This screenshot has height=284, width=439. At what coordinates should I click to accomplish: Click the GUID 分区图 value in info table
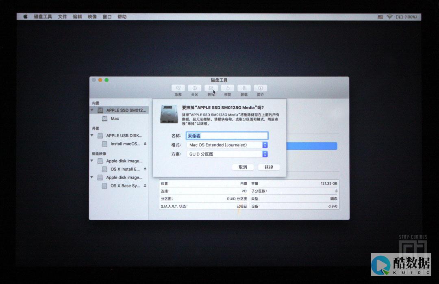coord(237,199)
